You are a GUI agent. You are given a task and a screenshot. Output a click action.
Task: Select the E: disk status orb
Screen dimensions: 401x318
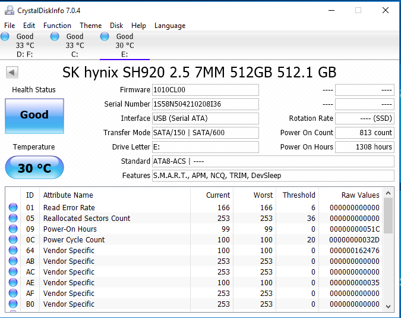coord(105,37)
